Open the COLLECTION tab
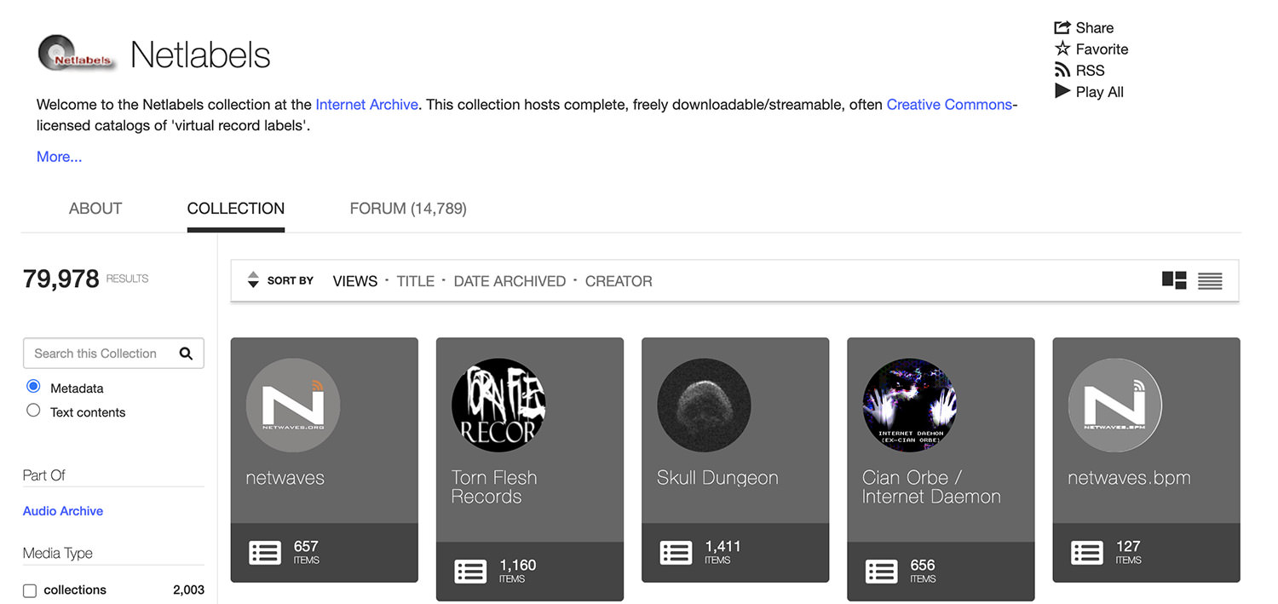 pos(236,209)
